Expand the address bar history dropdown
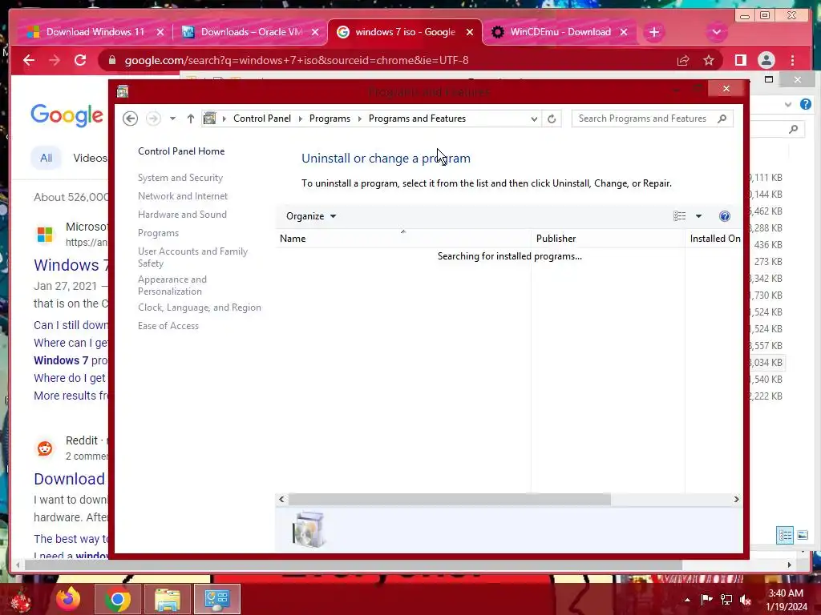The image size is (821, 615). coord(534,119)
